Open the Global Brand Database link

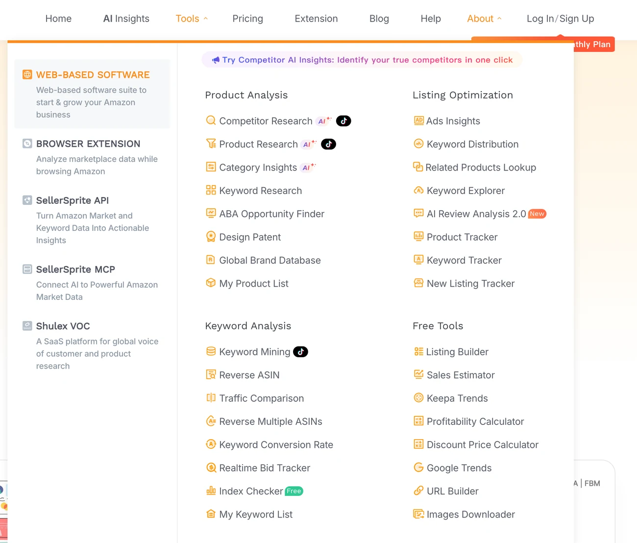pyautogui.click(x=270, y=260)
